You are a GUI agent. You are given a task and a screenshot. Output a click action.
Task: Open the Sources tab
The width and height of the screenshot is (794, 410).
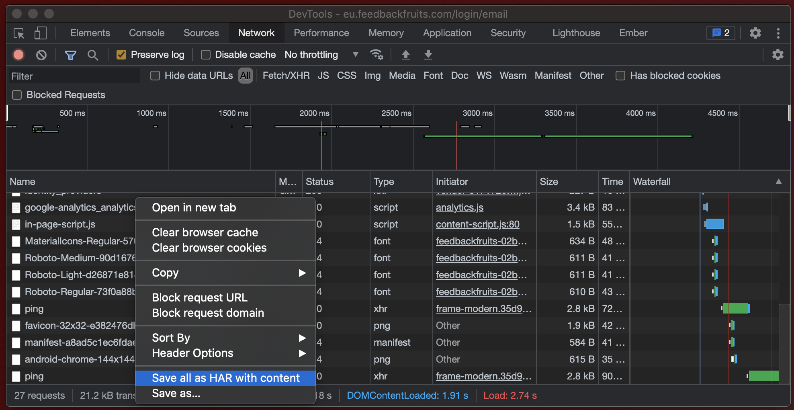(201, 33)
